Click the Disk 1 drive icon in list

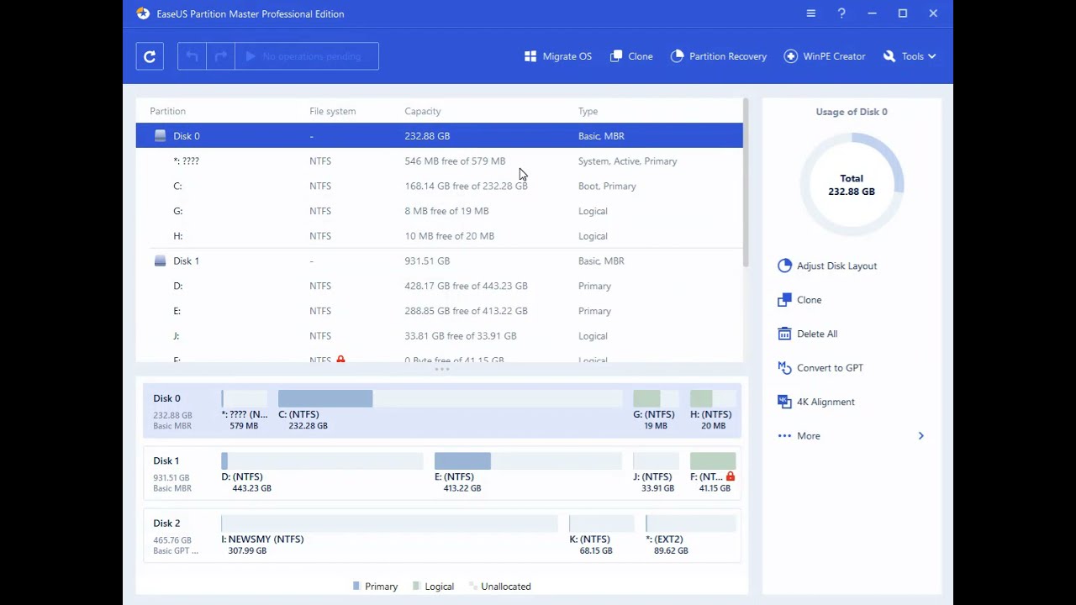pos(160,260)
